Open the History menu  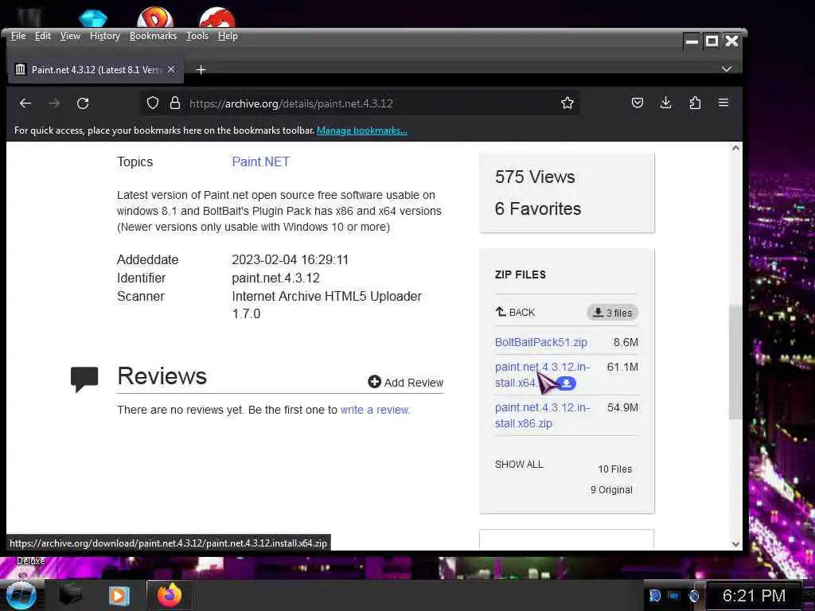coord(105,36)
